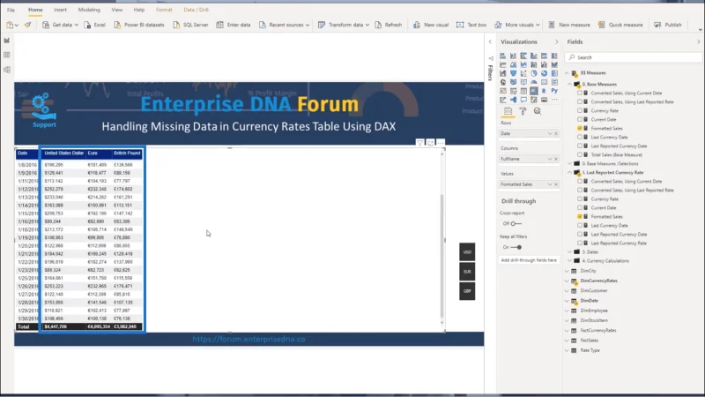Check Converted Sales, Using Current Date under Base Measures
The height and width of the screenshot is (397, 705).
point(580,94)
